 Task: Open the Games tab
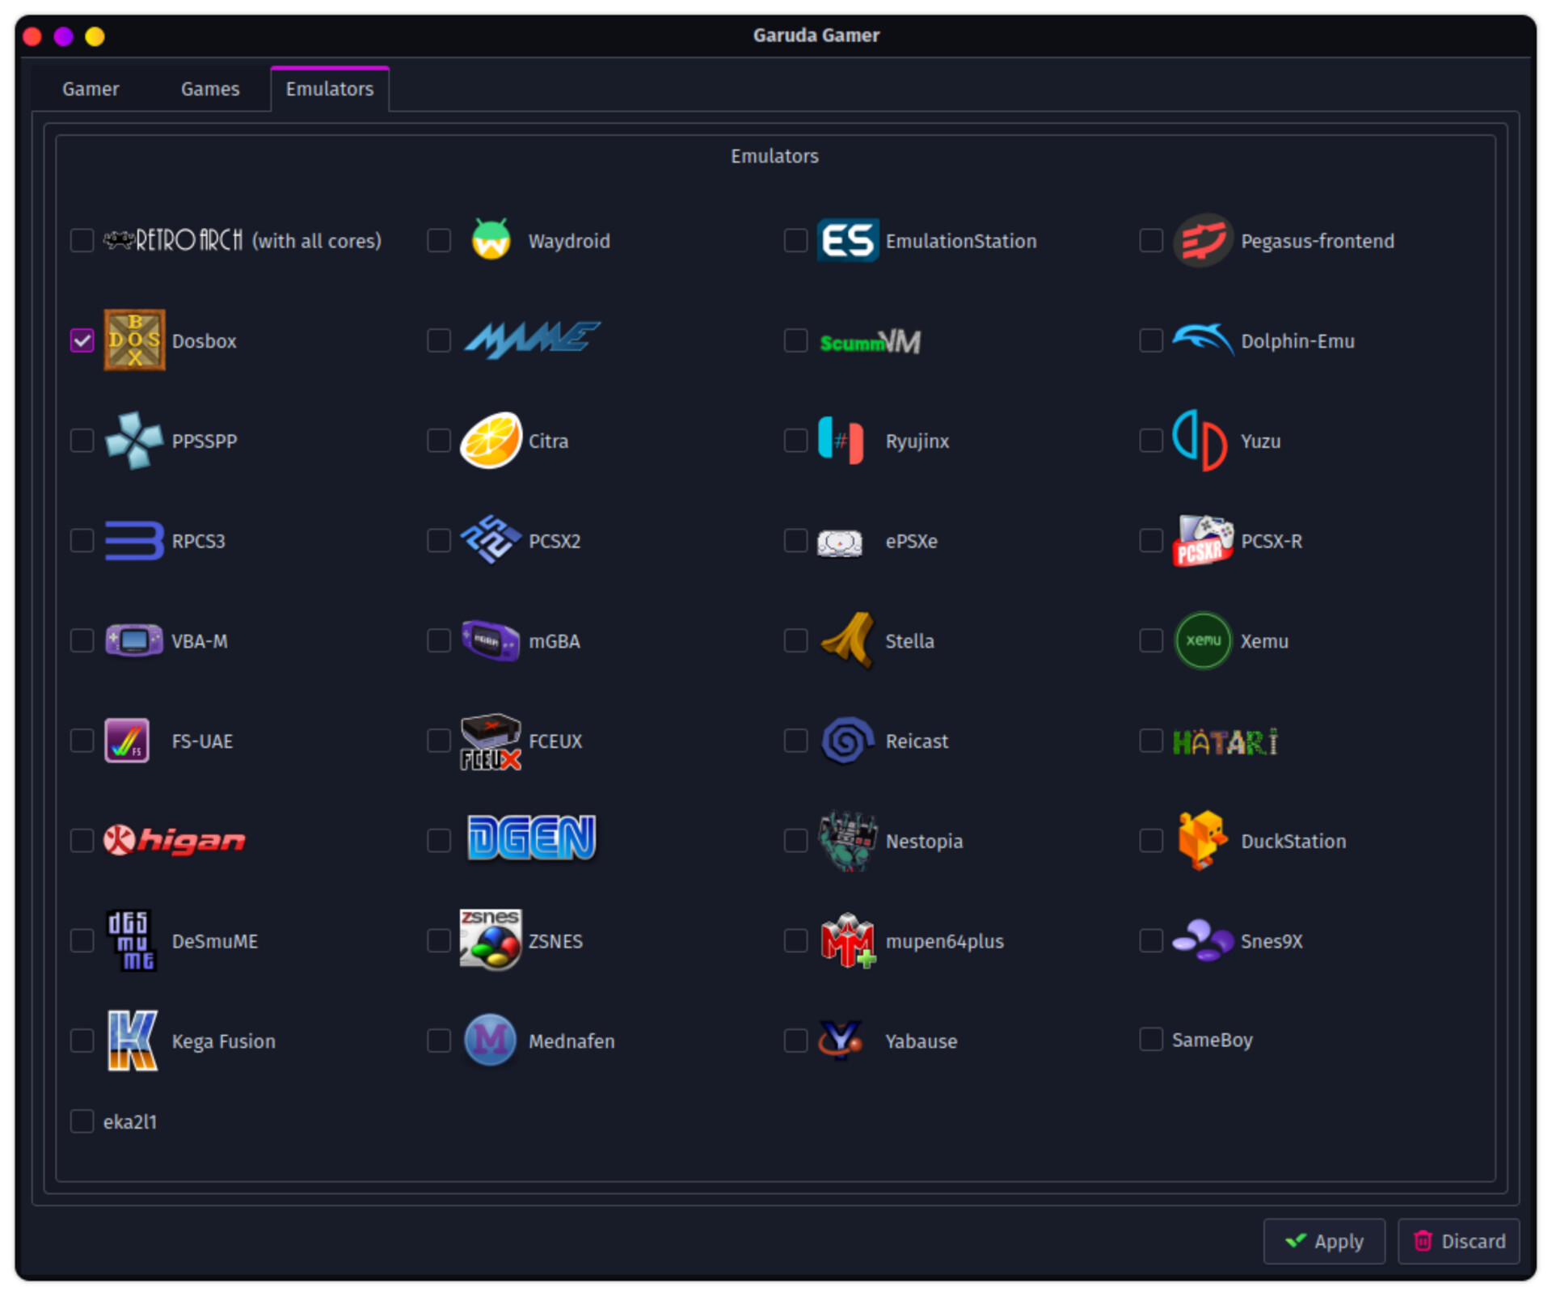point(210,89)
